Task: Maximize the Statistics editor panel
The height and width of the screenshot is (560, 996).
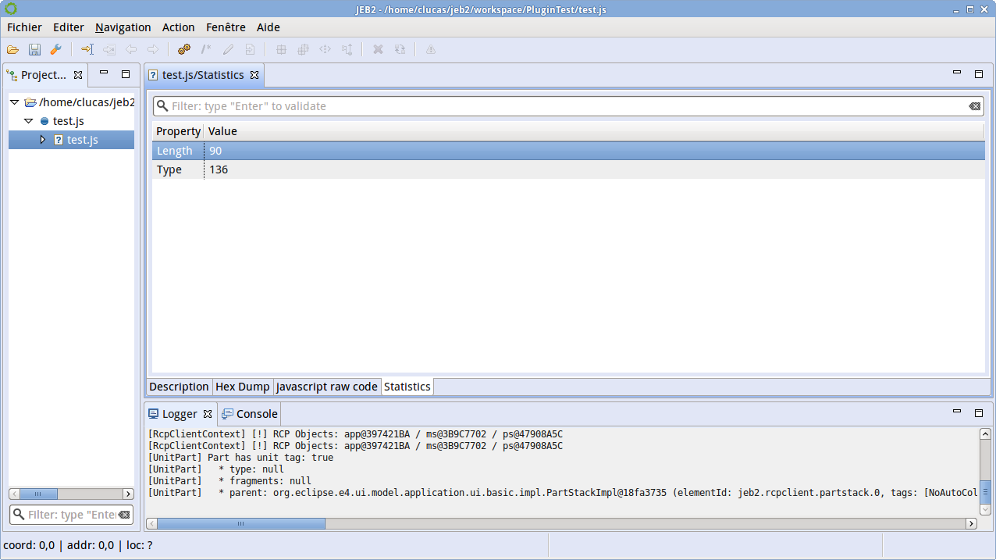Action: click(x=979, y=74)
